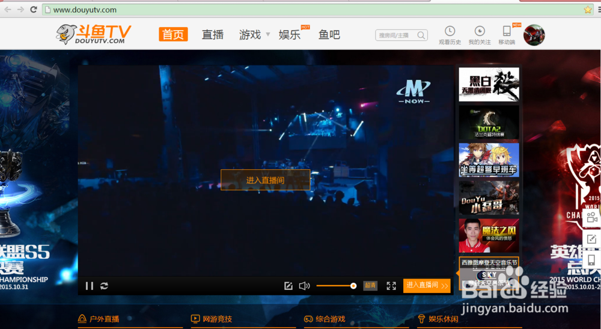This screenshot has width=601, height=329.
Task: Click the search magnifier icon
Action: pos(421,35)
